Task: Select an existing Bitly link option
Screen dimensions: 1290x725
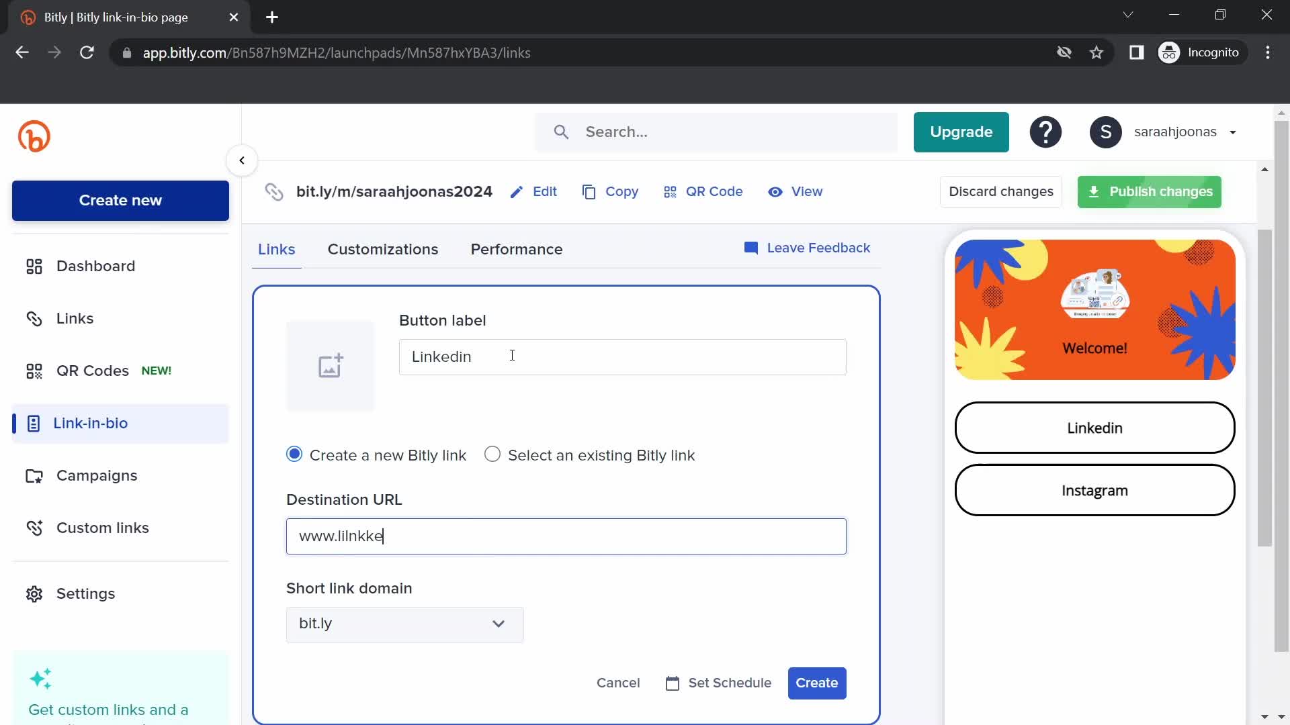Action: (x=492, y=454)
